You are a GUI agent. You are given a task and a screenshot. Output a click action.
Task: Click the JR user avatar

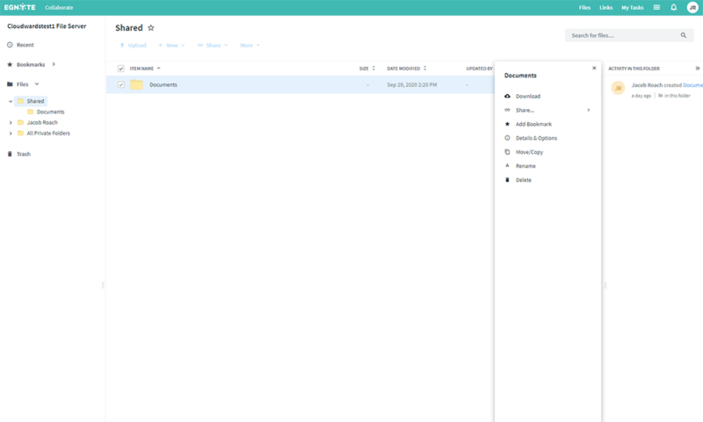pyautogui.click(x=692, y=7)
